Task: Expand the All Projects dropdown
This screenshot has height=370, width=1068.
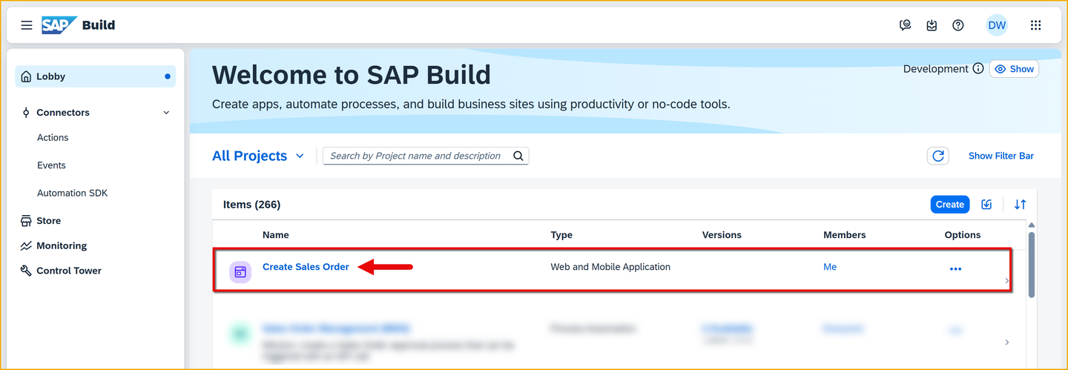Action: (258, 156)
